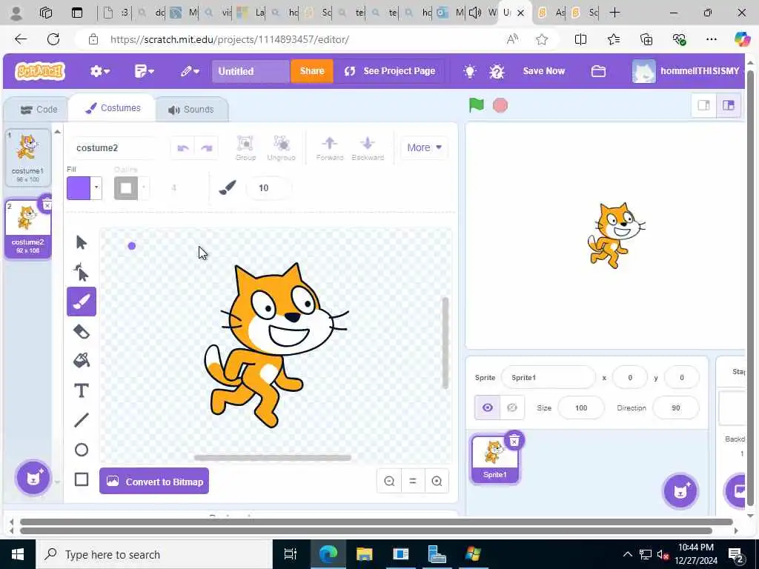Show the sprite with eye icon
Viewport: 759px width, 569px height.
(x=488, y=408)
